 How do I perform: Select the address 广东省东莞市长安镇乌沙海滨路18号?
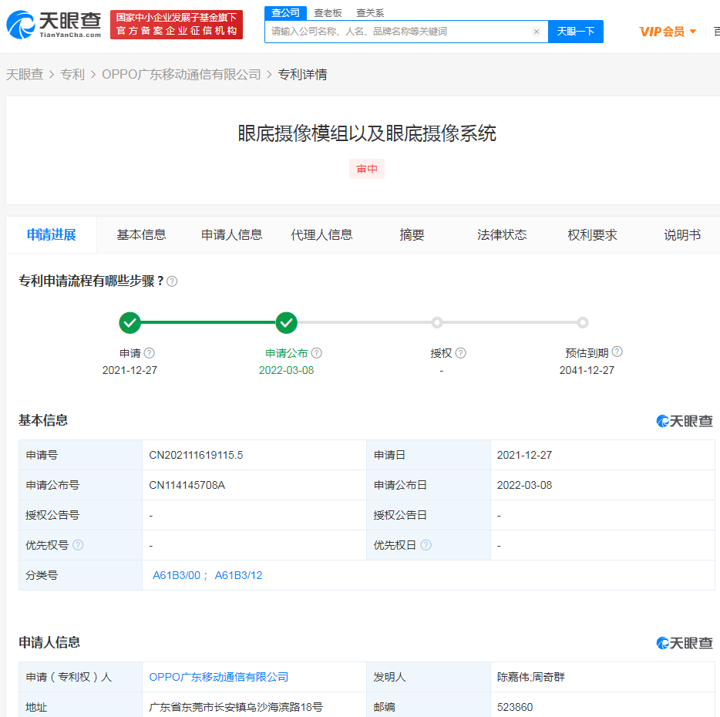tap(236, 707)
